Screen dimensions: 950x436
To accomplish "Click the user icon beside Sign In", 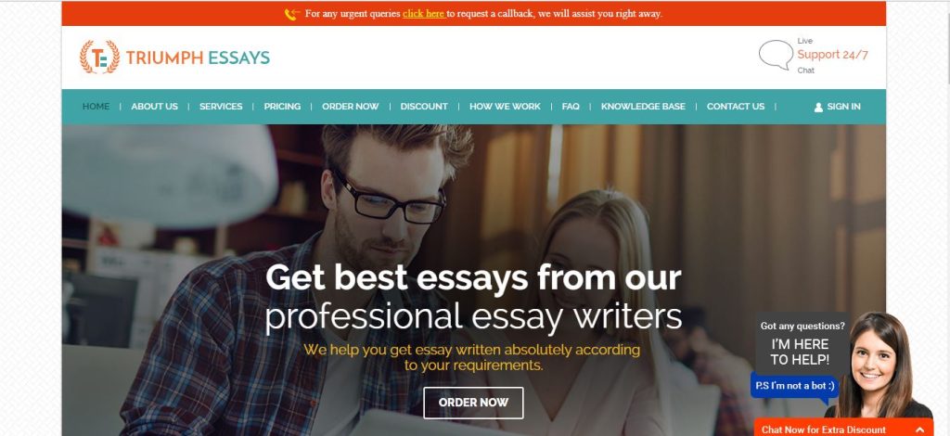I will pos(818,108).
